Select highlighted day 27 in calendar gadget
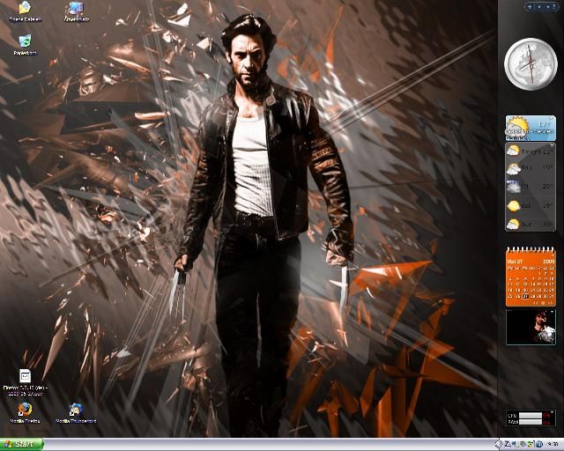Screen dimensions: 564x451 525,296
